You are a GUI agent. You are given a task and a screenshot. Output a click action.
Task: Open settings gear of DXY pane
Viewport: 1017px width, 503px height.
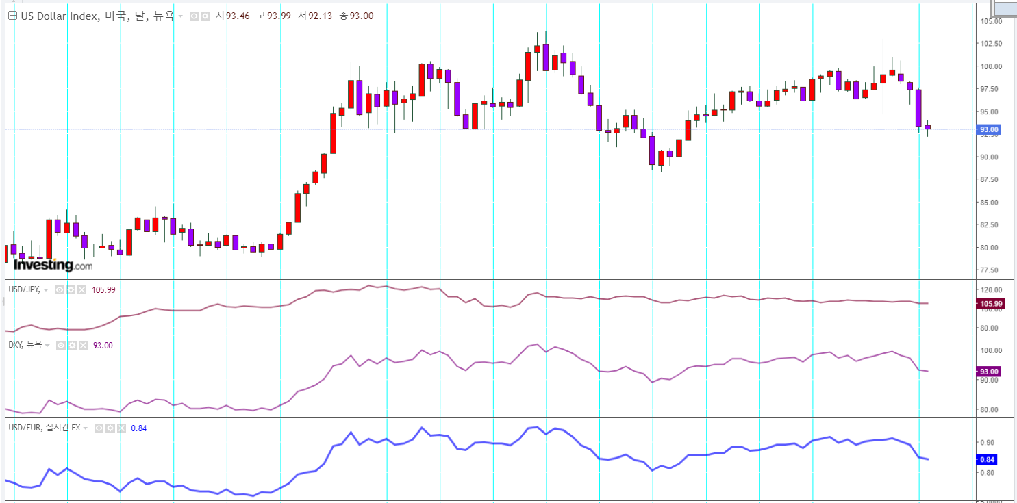[x=71, y=346]
